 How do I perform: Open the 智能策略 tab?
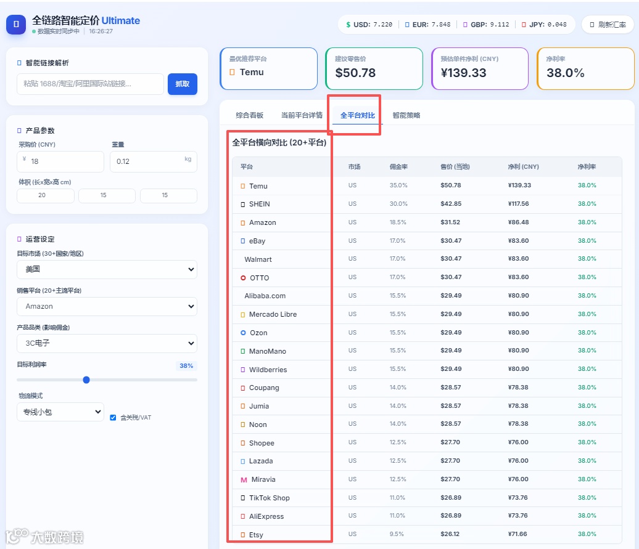(406, 115)
